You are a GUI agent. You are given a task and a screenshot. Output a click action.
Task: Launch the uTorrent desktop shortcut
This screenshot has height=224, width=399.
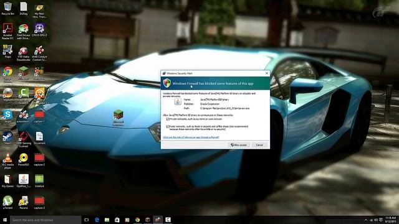click(x=7, y=203)
